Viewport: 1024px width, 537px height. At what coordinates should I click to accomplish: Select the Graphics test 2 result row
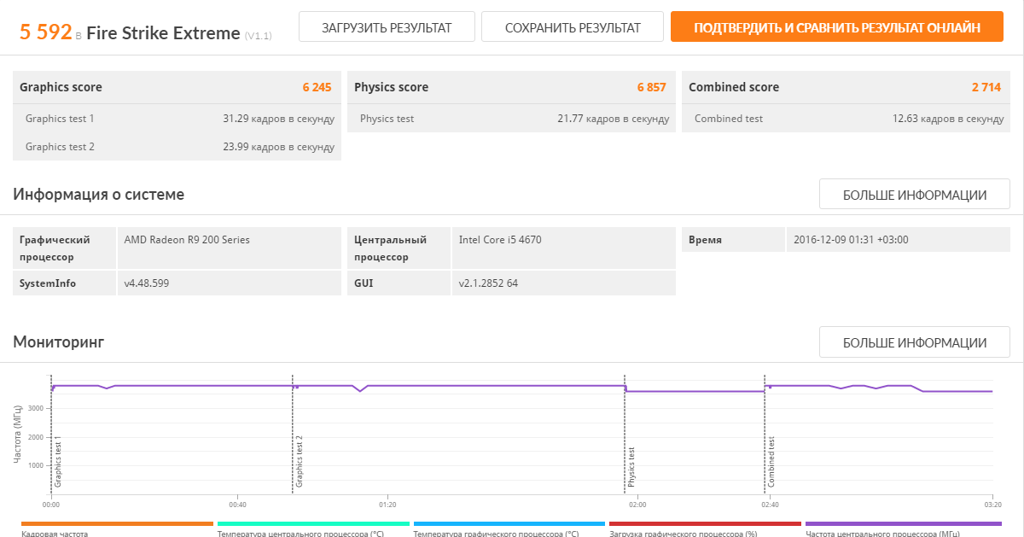[x=177, y=147]
